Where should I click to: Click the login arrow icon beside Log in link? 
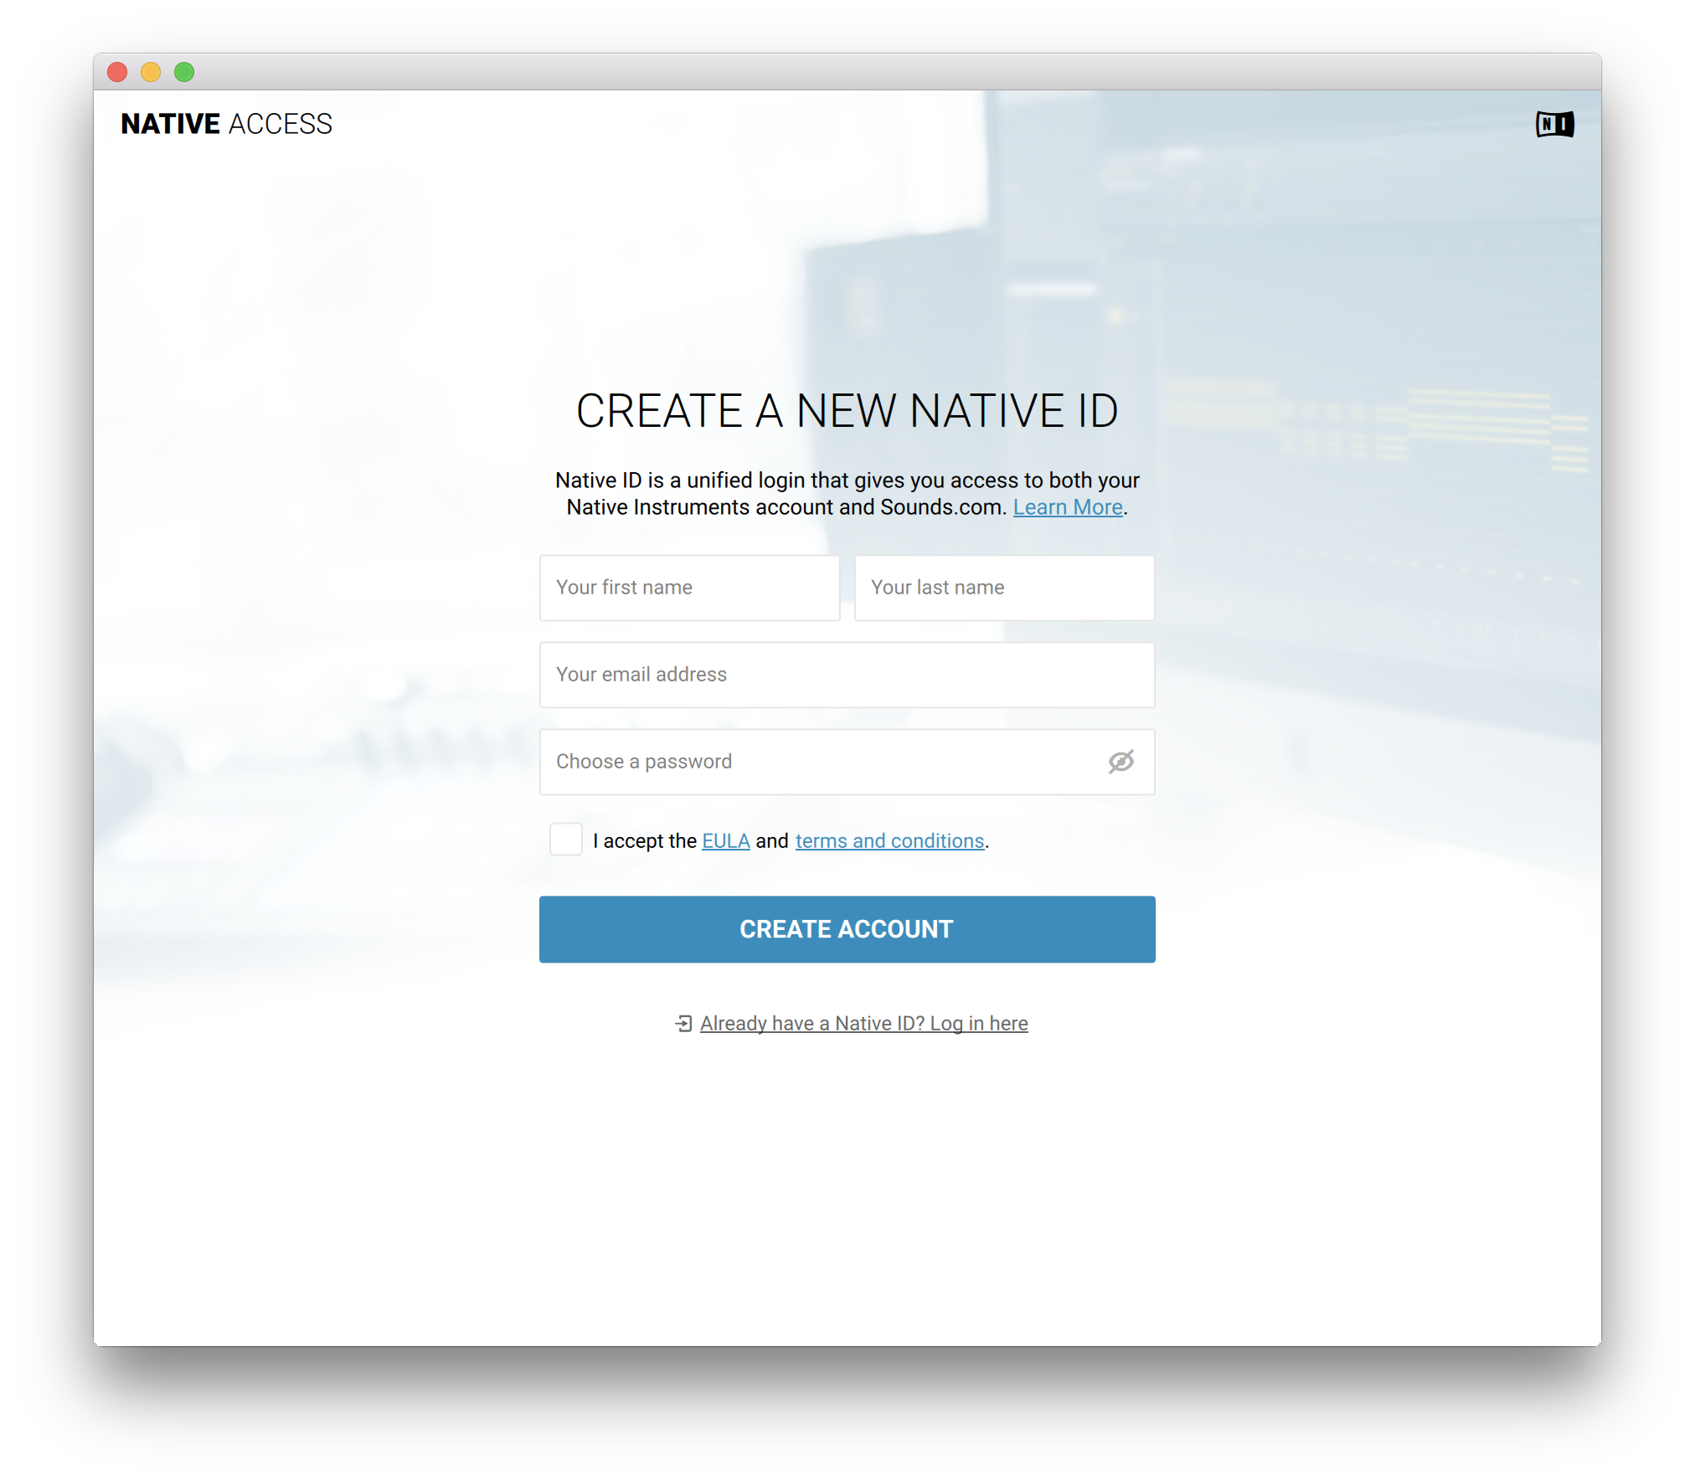click(683, 1023)
